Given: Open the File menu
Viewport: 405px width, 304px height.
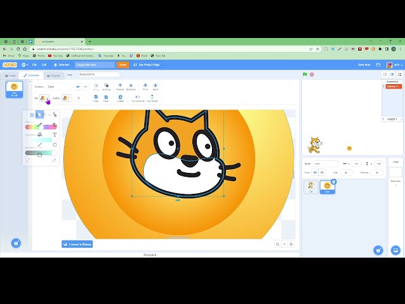Looking at the screenshot, I should click(x=34, y=65).
